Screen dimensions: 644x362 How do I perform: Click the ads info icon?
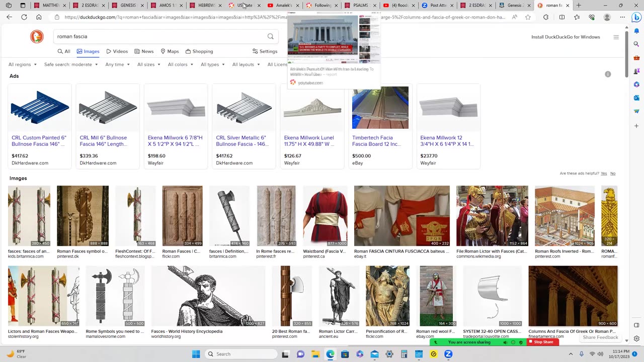[608, 74]
